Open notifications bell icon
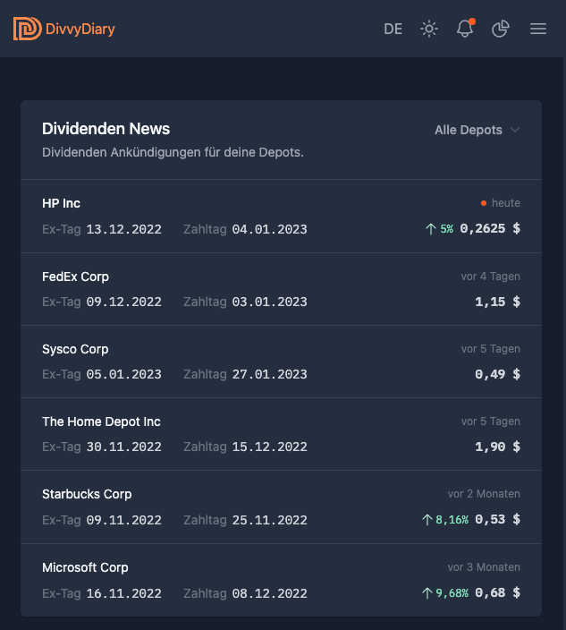The height and width of the screenshot is (630, 566). [x=464, y=29]
